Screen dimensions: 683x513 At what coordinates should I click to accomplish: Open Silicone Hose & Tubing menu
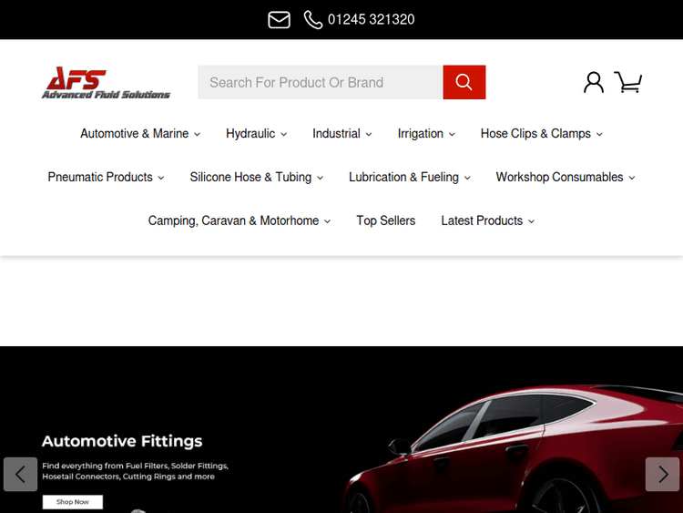tap(256, 178)
